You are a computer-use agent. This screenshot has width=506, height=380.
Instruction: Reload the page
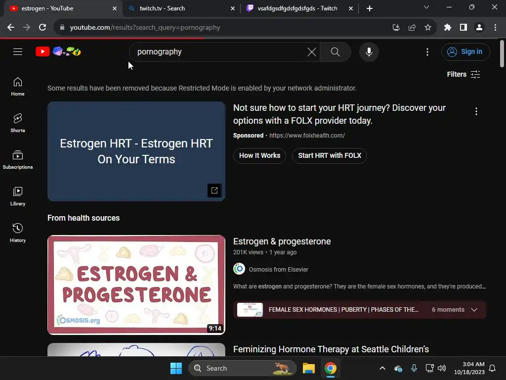[42, 28]
